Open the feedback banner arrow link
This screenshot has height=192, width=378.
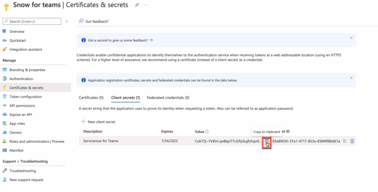[x=151, y=40]
